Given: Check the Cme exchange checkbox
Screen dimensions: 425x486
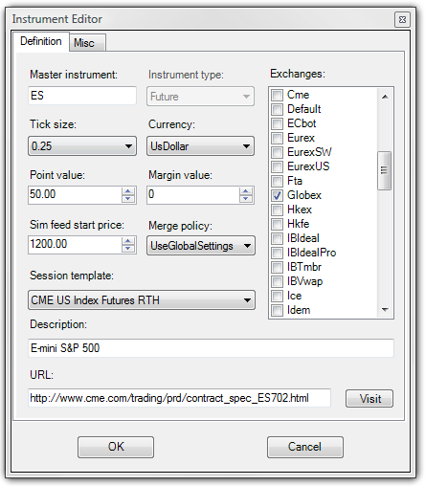Looking at the screenshot, I should pos(277,95).
